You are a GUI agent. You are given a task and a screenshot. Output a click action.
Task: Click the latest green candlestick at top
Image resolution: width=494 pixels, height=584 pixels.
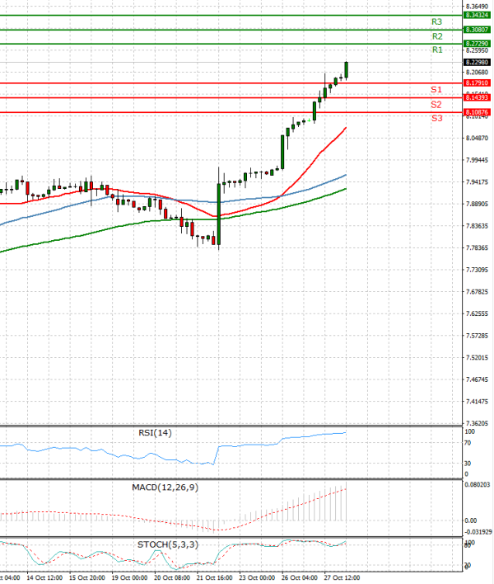(347, 71)
